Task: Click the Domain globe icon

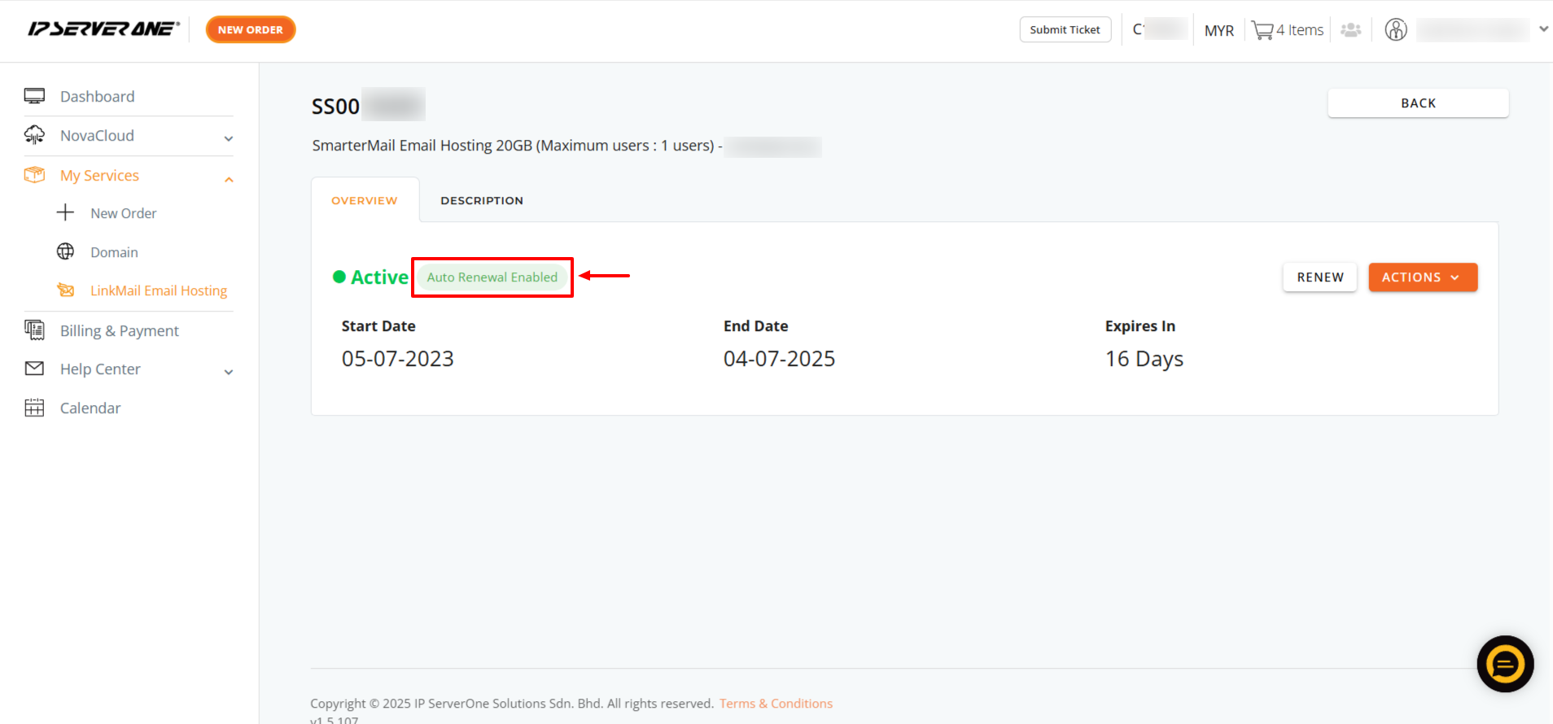Action: pyautogui.click(x=65, y=251)
